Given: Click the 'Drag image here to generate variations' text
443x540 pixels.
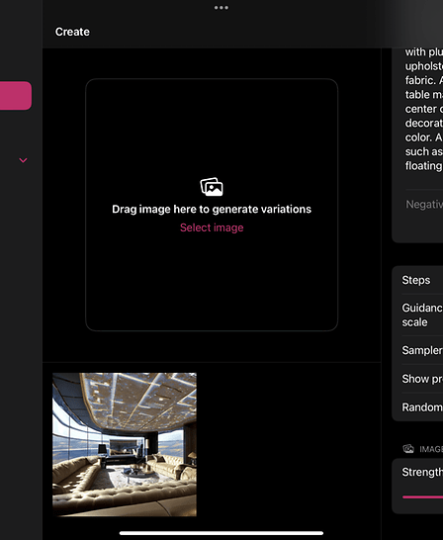Looking at the screenshot, I should pyautogui.click(x=212, y=209).
